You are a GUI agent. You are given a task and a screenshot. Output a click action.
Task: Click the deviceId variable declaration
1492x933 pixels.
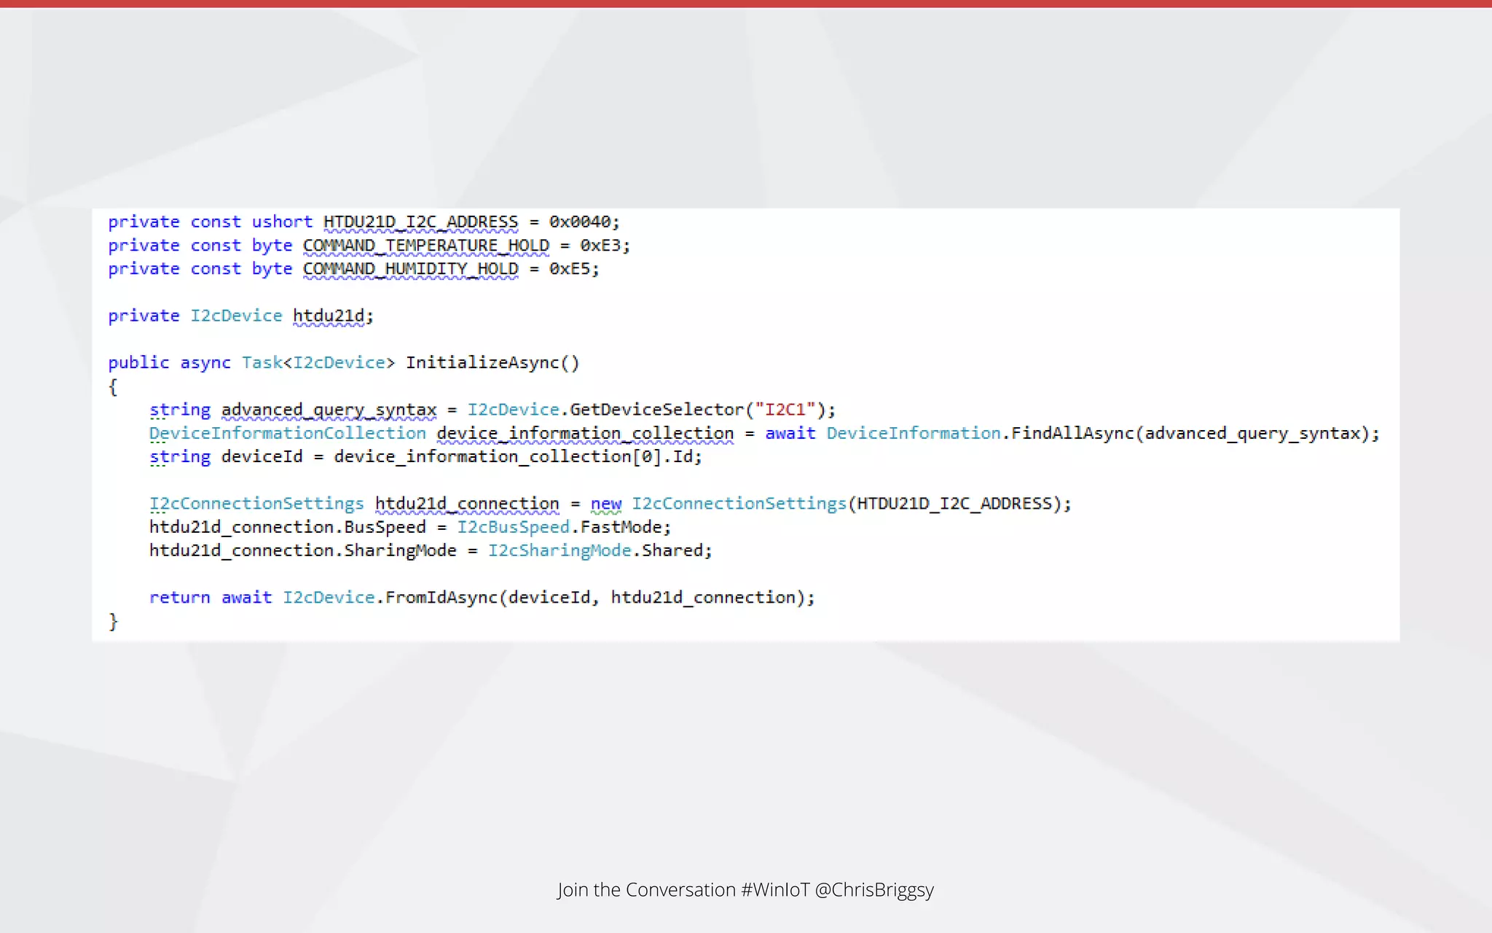262,456
